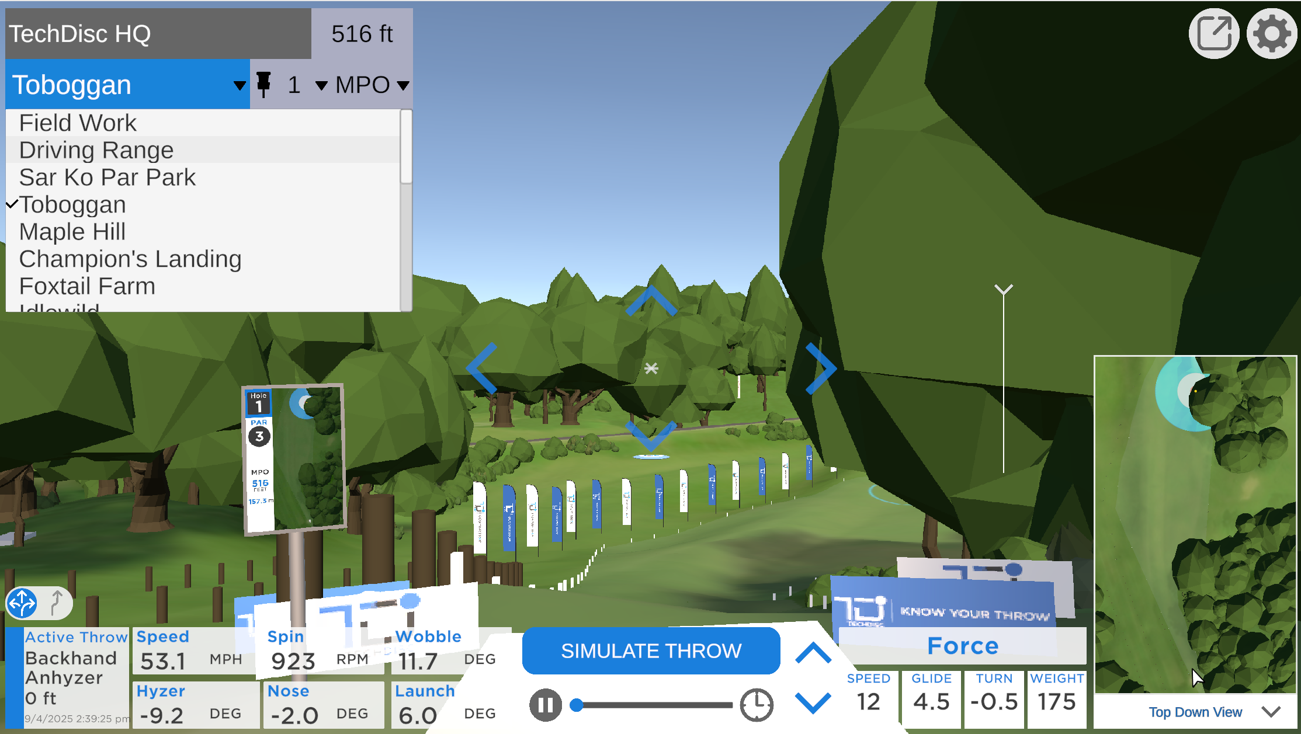Pan the view left with the blue arrow
The height and width of the screenshot is (734, 1301).
[x=482, y=368]
